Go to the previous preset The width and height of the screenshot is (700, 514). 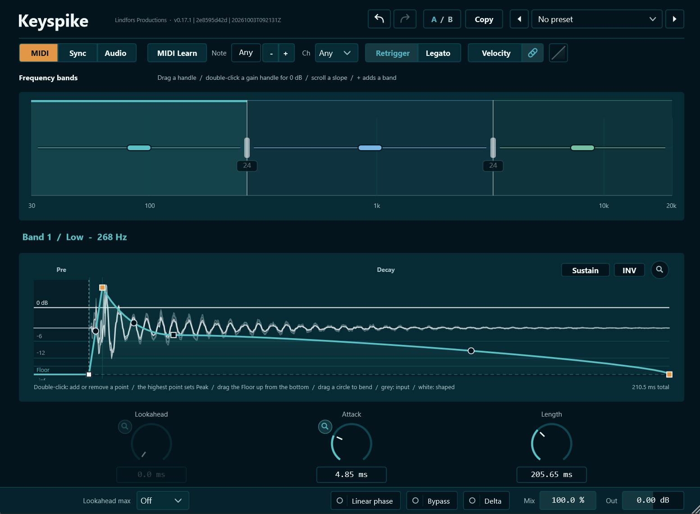click(519, 19)
